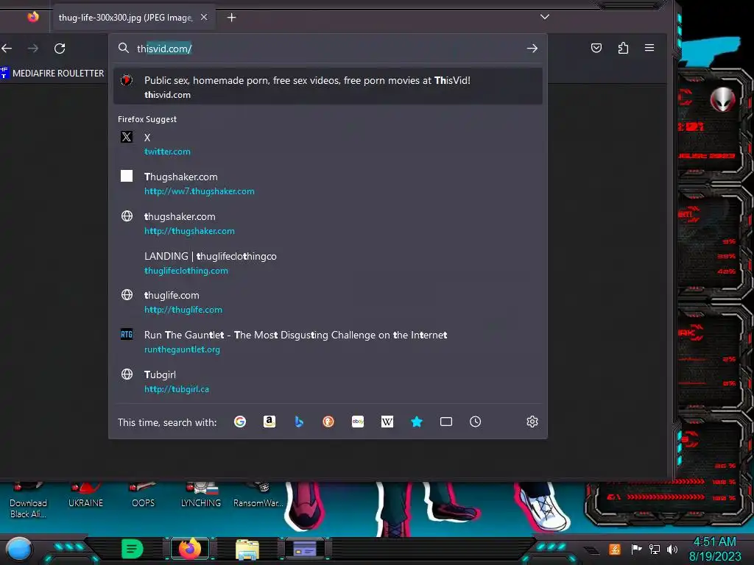Open Firefox from the taskbar
Viewport: 754px width, 565px height.
click(190, 549)
